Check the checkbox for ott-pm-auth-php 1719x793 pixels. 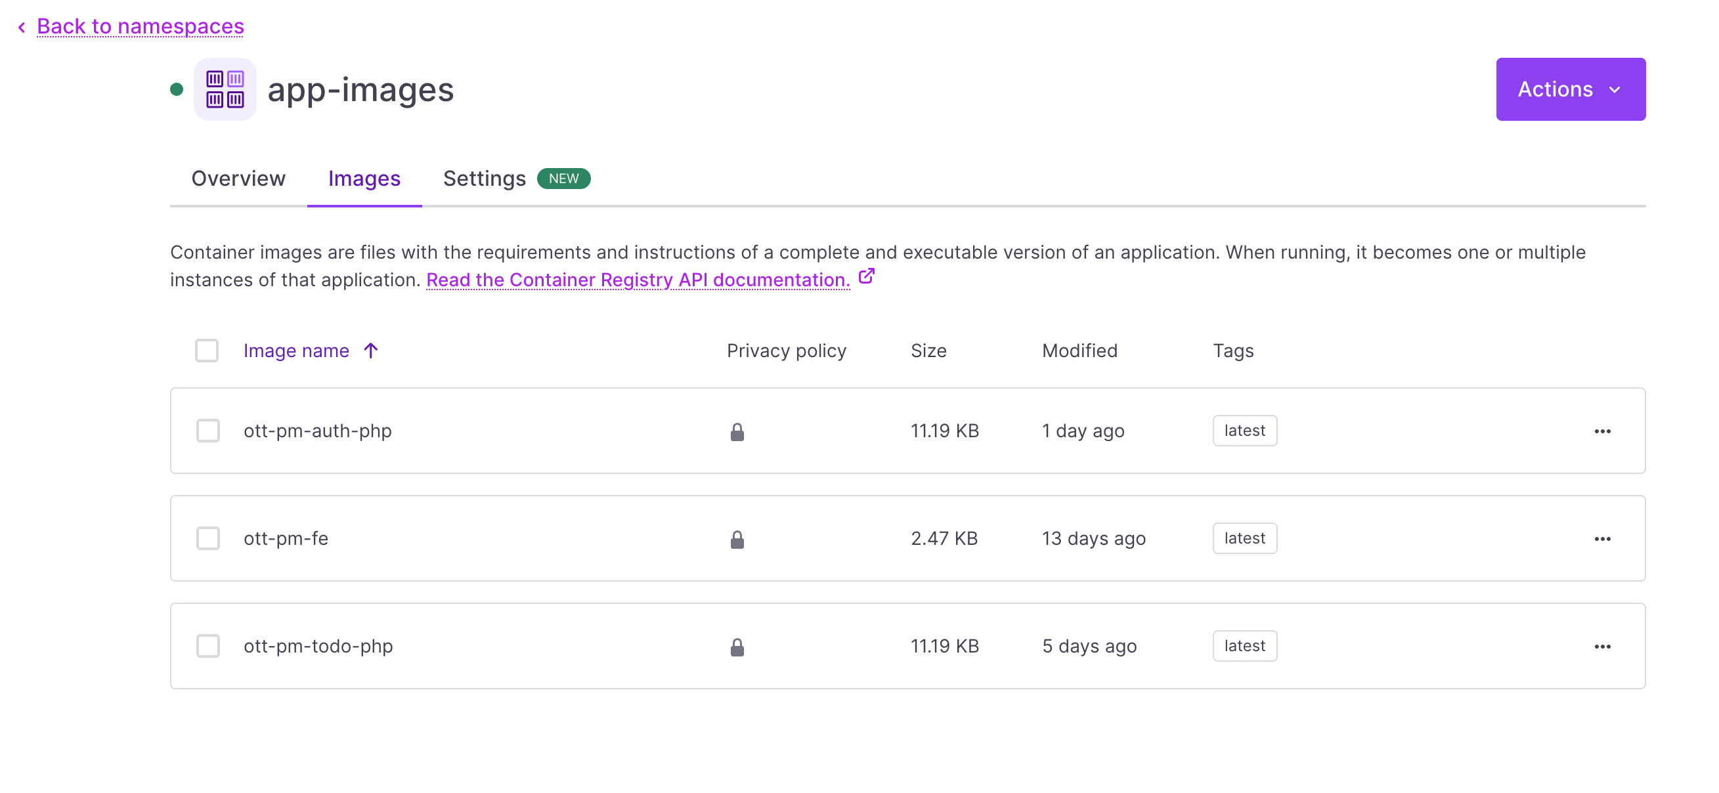click(207, 431)
